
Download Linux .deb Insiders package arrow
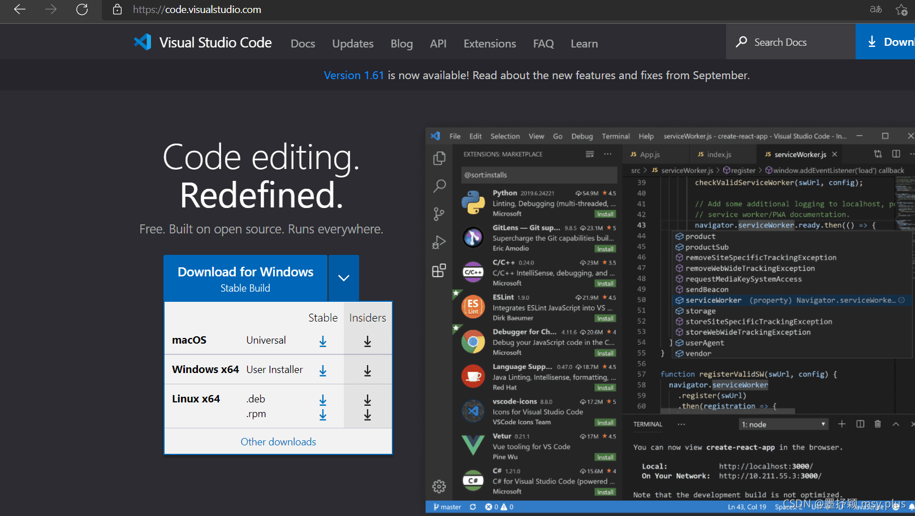point(368,400)
